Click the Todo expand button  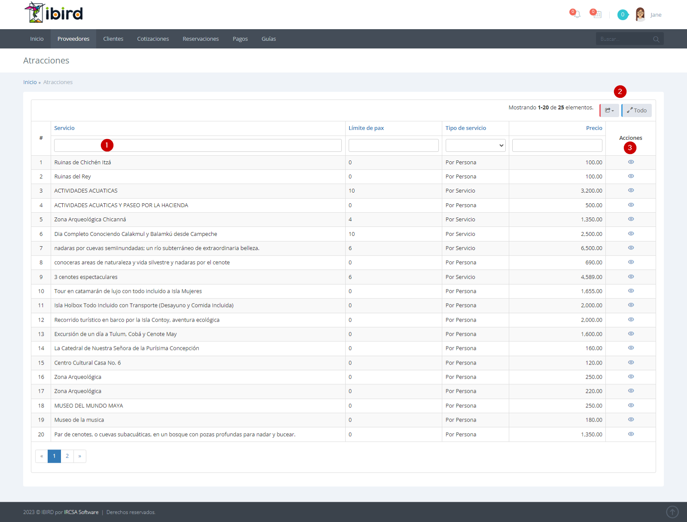pyautogui.click(x=637, y=110)
